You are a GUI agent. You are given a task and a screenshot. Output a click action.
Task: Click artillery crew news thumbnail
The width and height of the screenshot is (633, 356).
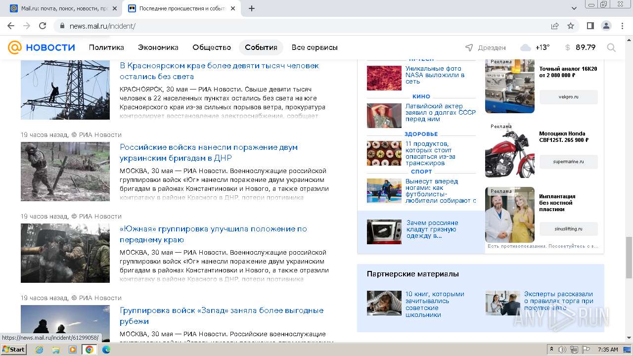(x=65, y=253)
